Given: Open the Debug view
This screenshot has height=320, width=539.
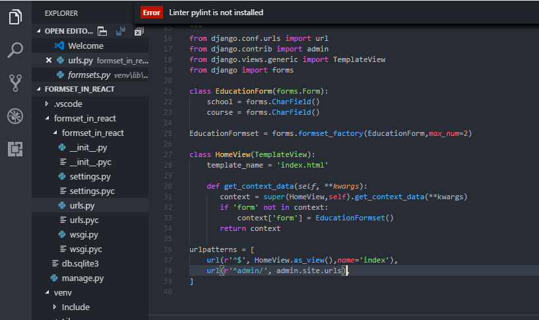Looking at the screenshot, I should coord(15,116).
